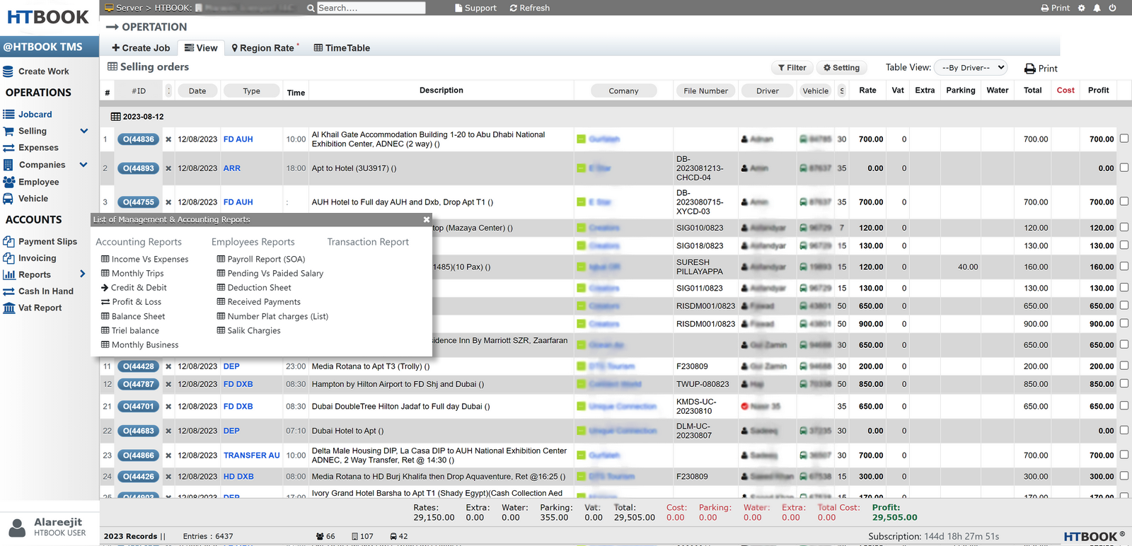Tick the checkbox for order O(44836)
The image size is (1132, 546).
[1124, 139]
